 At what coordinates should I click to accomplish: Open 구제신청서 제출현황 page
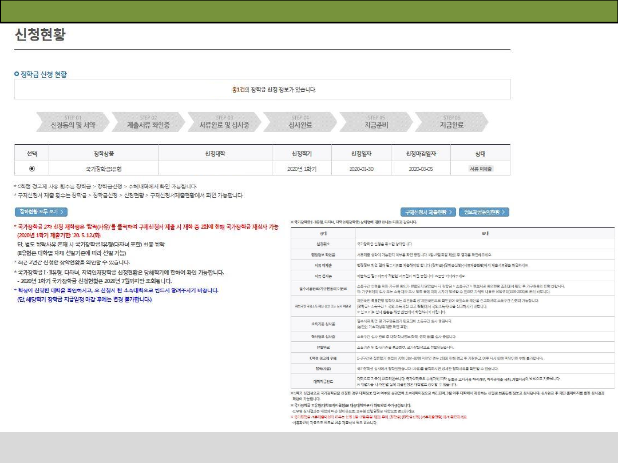pos(428,212)
